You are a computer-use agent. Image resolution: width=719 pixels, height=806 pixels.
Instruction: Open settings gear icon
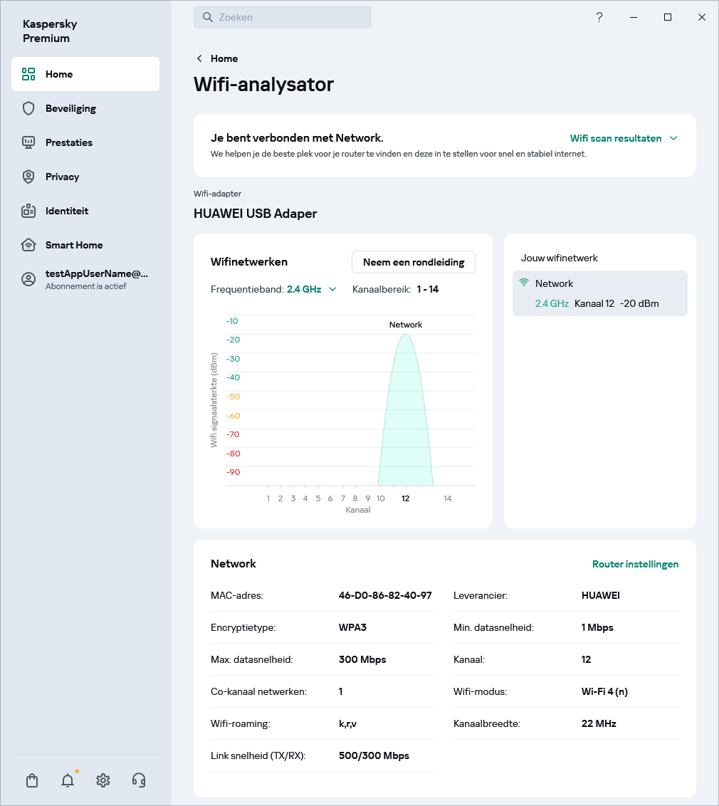(103, 780)
